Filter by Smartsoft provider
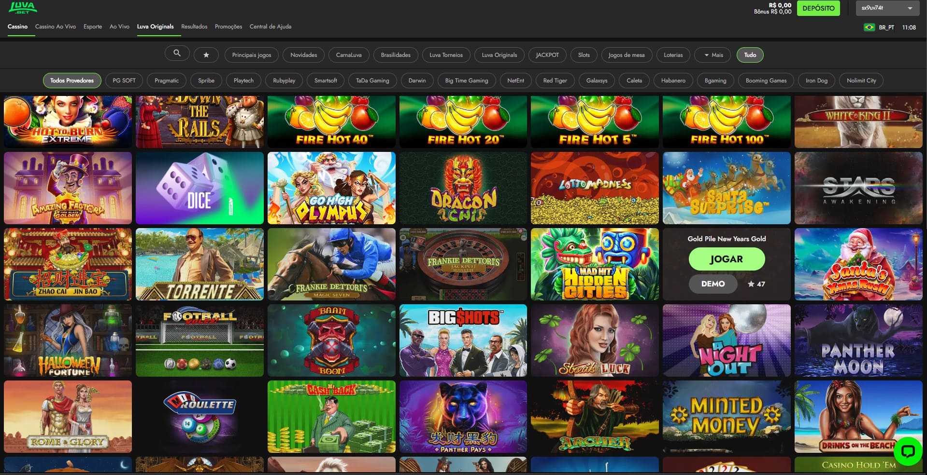The height and width of the screenshot is (475, 927). click(326, 81)
